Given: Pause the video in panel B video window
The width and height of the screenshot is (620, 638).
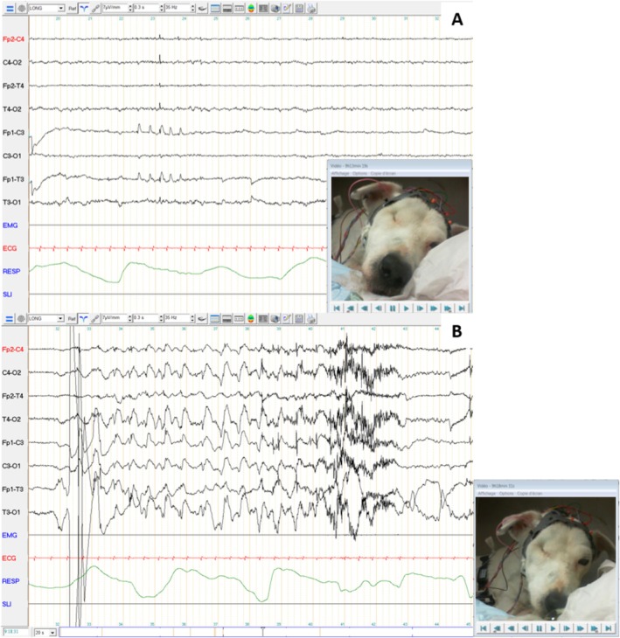Looking at the screenshot, I should [x=539, y=628].
